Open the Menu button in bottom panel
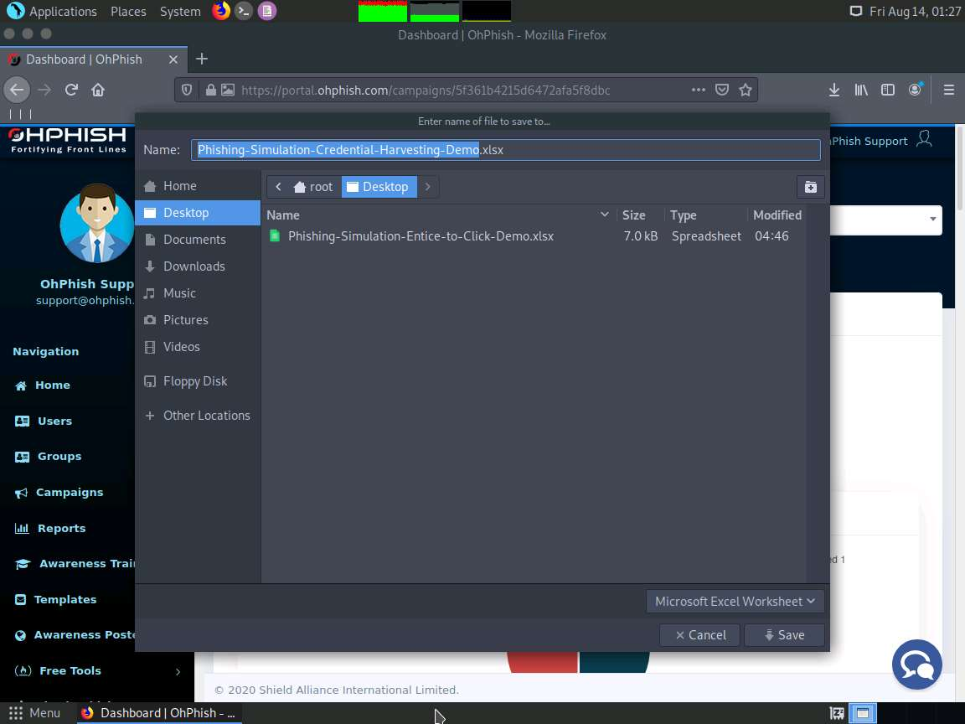The image size is (965, 724). [34, 713]
